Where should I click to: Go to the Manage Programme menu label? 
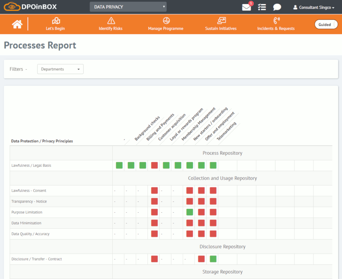(165, 29)
